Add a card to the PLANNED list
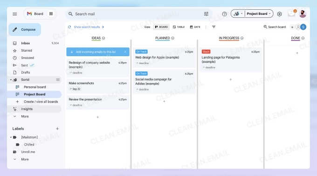317x176 pixels. [164, 101]
